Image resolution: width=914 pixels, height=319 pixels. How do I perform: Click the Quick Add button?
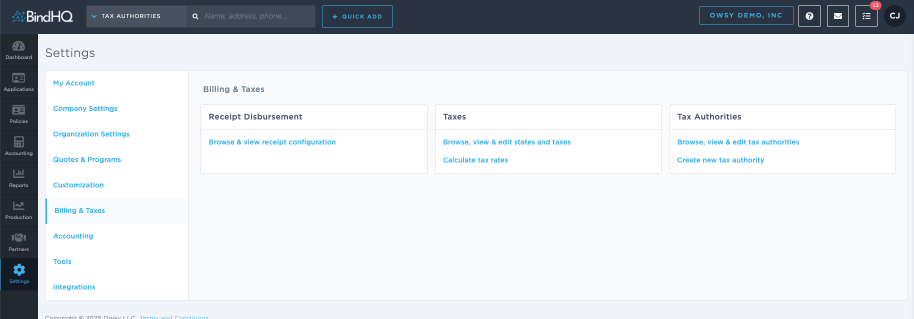point(357,16)
